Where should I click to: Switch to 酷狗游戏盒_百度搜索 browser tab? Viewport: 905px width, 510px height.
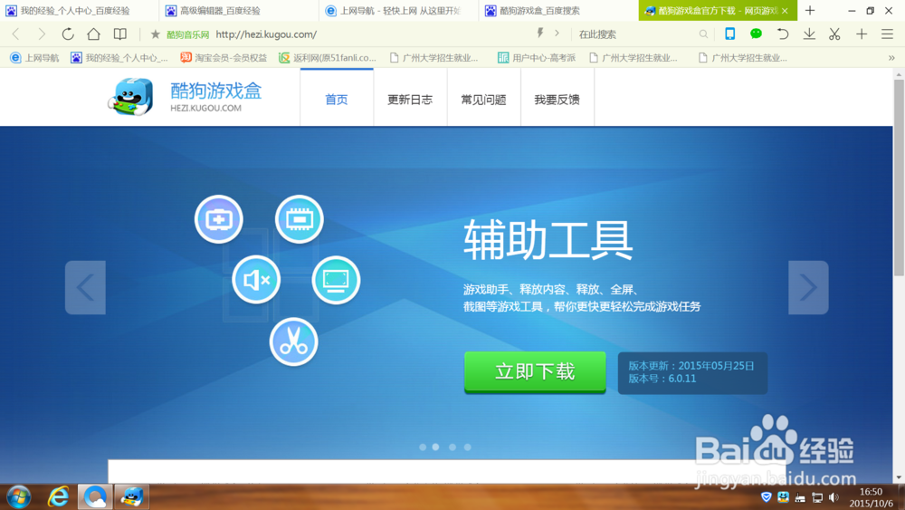pyautogui.click(x=558, y=10)
